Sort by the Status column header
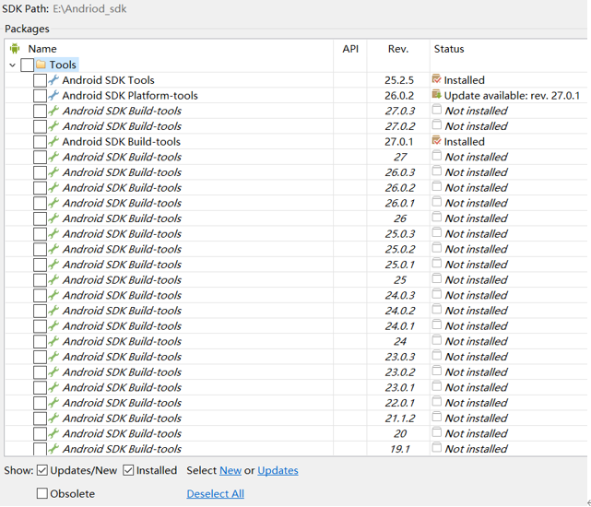Viewport: 591px width, 507px height. click(449, 49)
